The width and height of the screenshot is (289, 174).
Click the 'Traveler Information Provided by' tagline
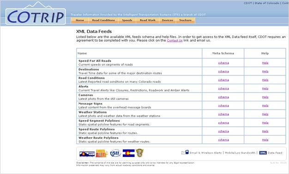[138, 15]
